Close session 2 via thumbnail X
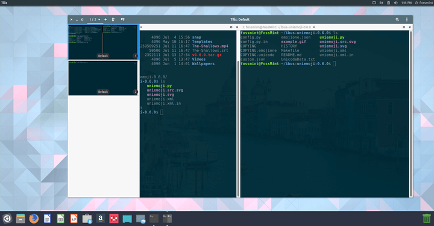This screenshot has width=434, height=226. point(135,63)
